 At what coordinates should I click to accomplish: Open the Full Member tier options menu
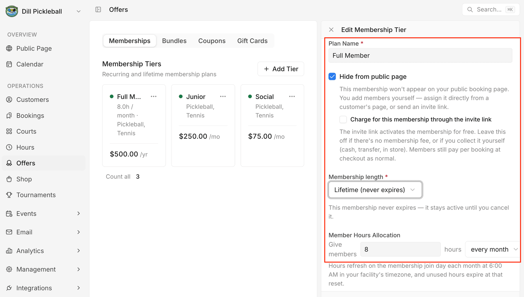154,96
